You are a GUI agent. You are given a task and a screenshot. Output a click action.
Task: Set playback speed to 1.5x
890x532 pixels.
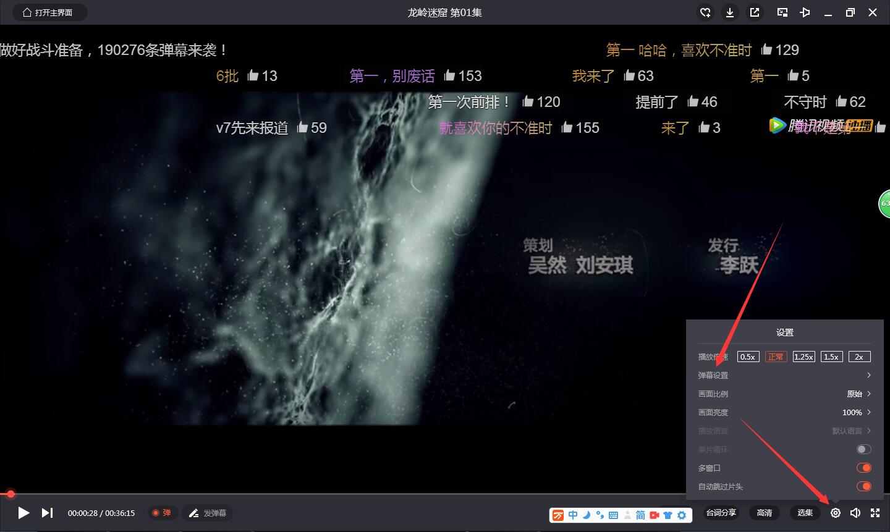tap(831, 357)
